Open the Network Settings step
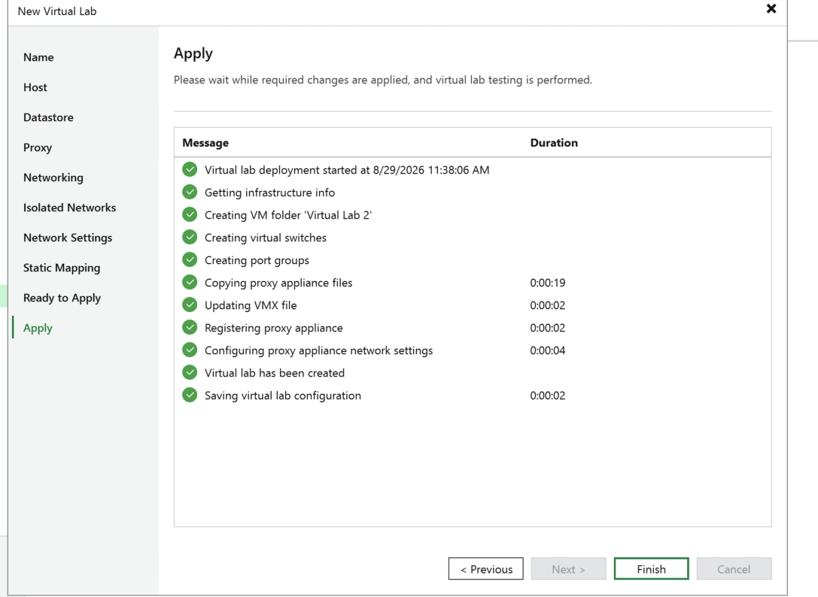Screen dimensions: 818x597 click(x=68, y=238)
